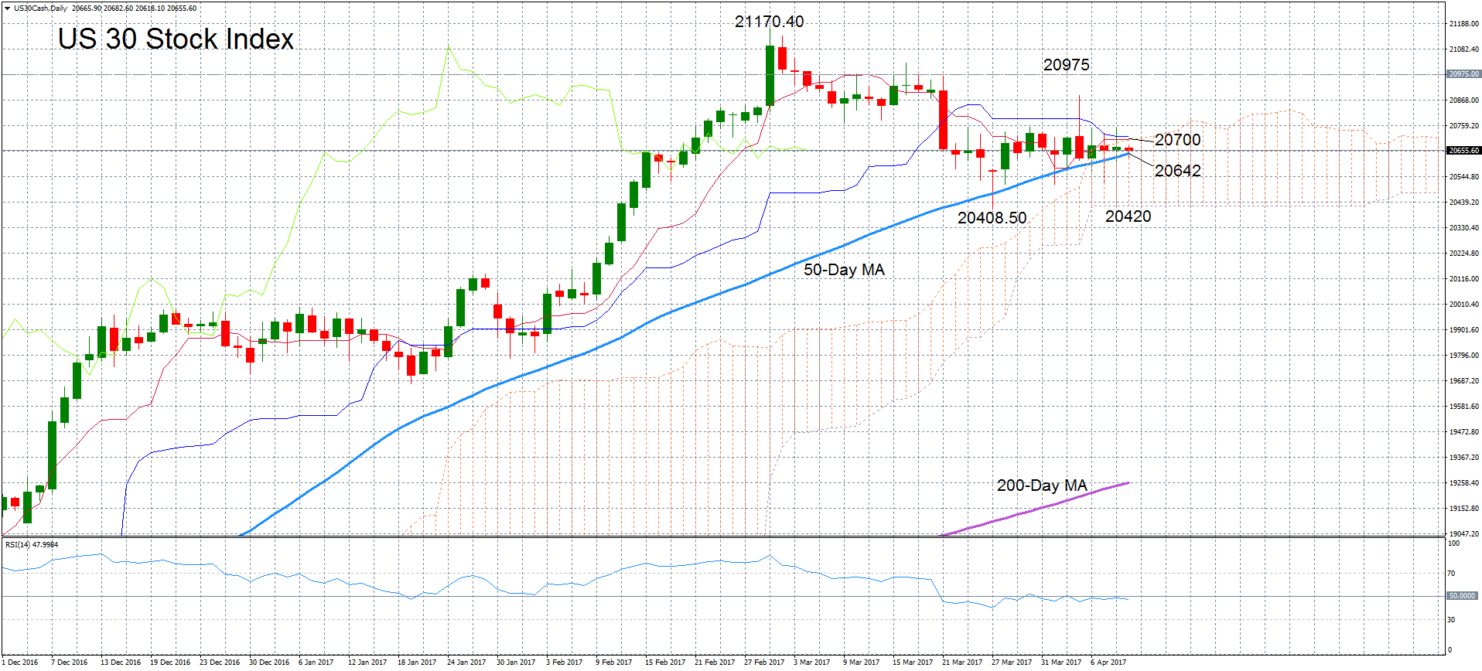1482x671 pixels.
Task: Click the 19901.60 price axis value
Action: pos(1463,330)
